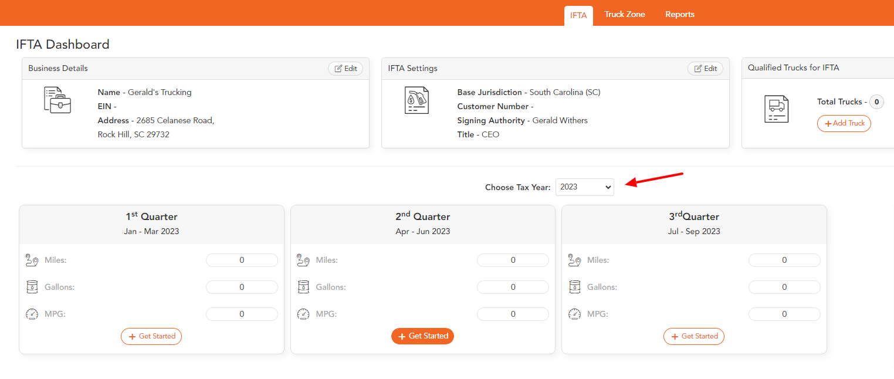Image resolution: width=894 pixels, height=379 pixels.
Task: Switch to the Truck Zone tab
Action: click(624, 14)
